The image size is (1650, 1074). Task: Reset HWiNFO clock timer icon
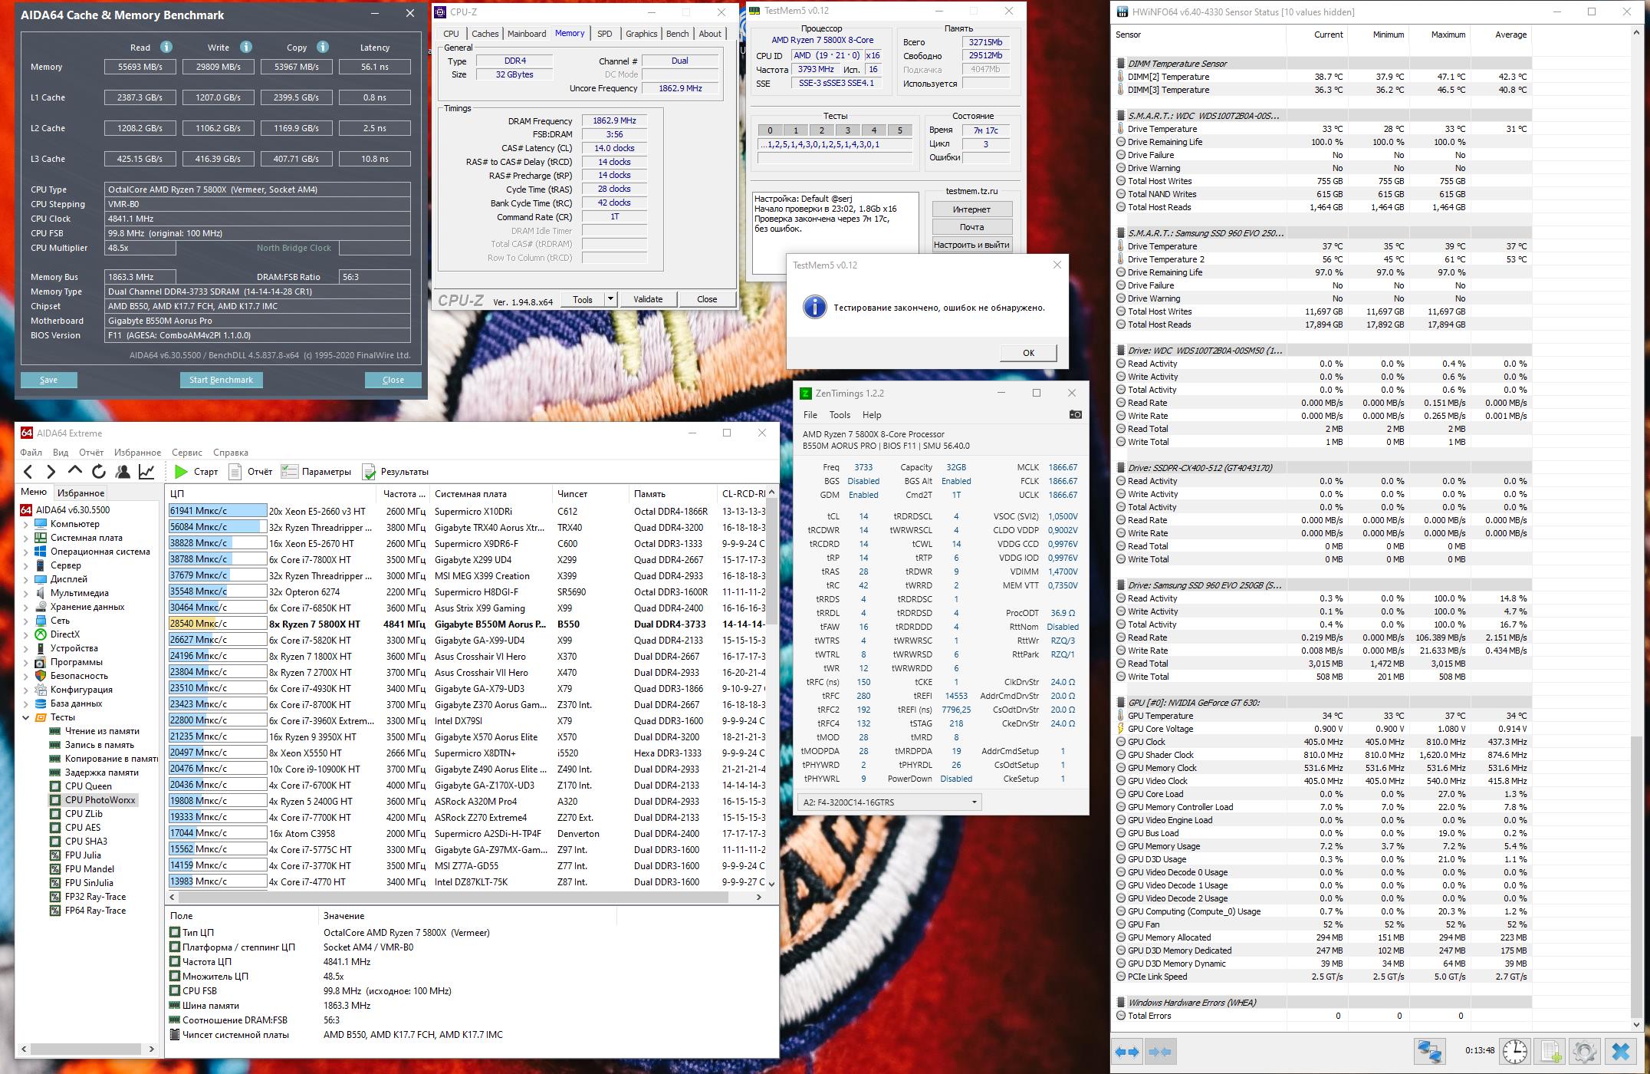pyautogui.click(x=1514, y=1051)
